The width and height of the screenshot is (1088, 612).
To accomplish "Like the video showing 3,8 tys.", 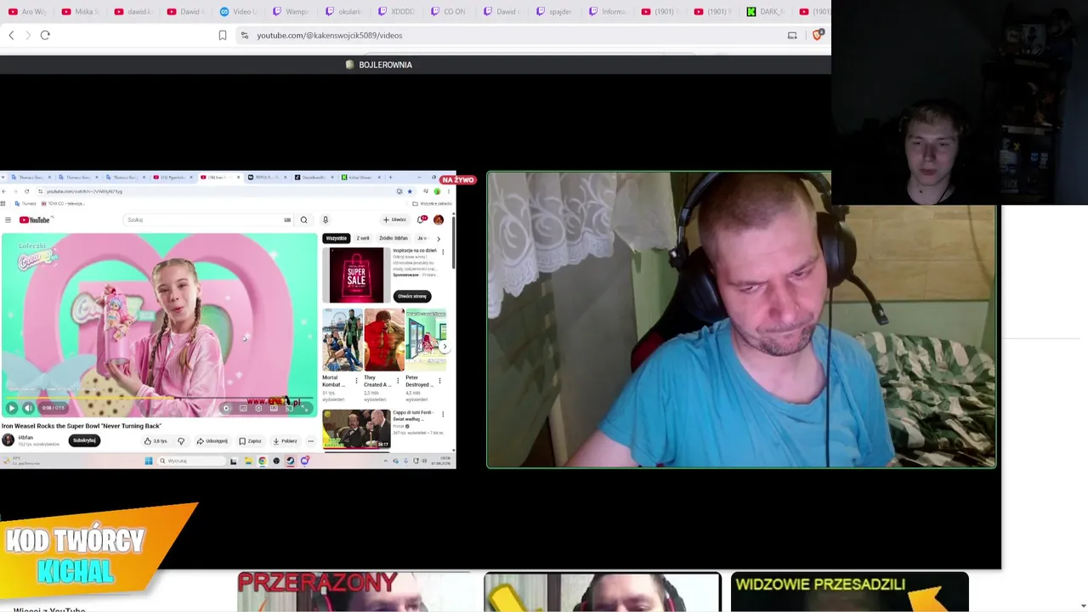I will click(156, 441).
